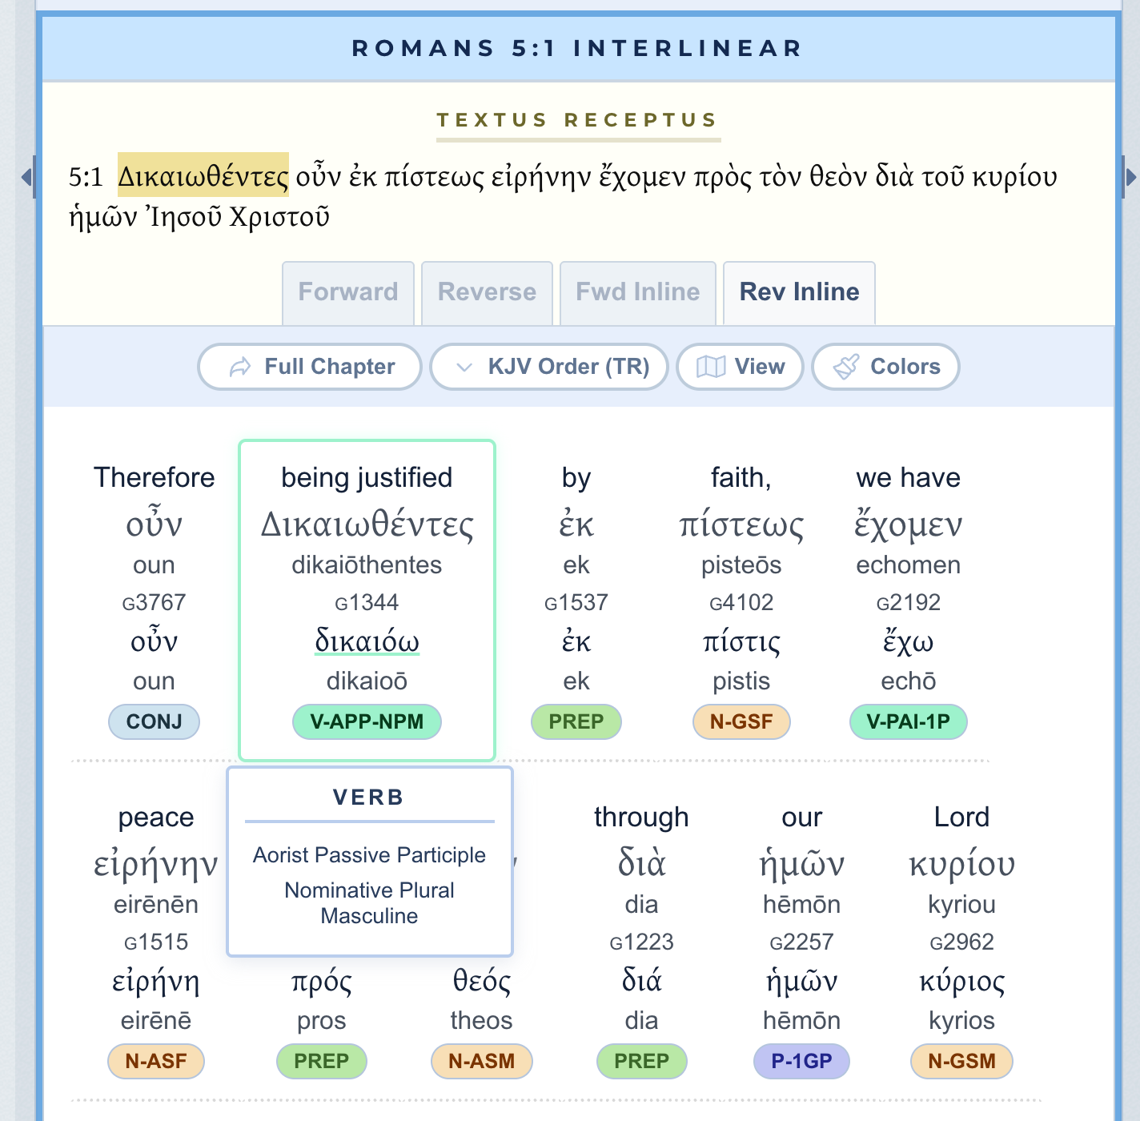Image resolution: width=1140 pixels, height=1121 pixels.
Task: Click the paintbrush icon in Colors
Action: 846,368
